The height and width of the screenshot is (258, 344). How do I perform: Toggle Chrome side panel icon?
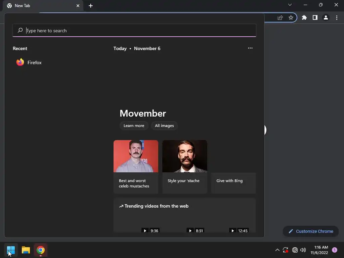[x=315, y=17]
